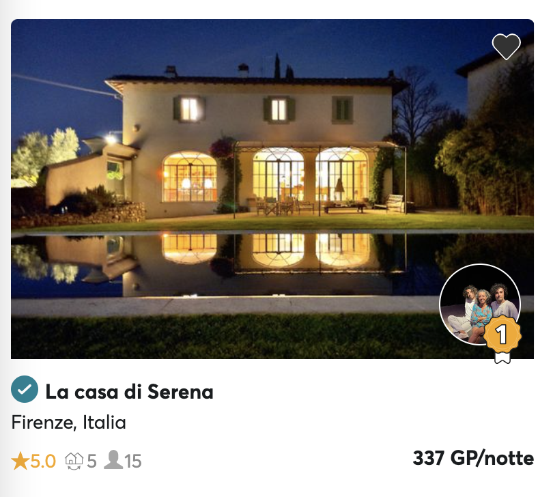Click the 5.0 rating score

tap(43, 461)
